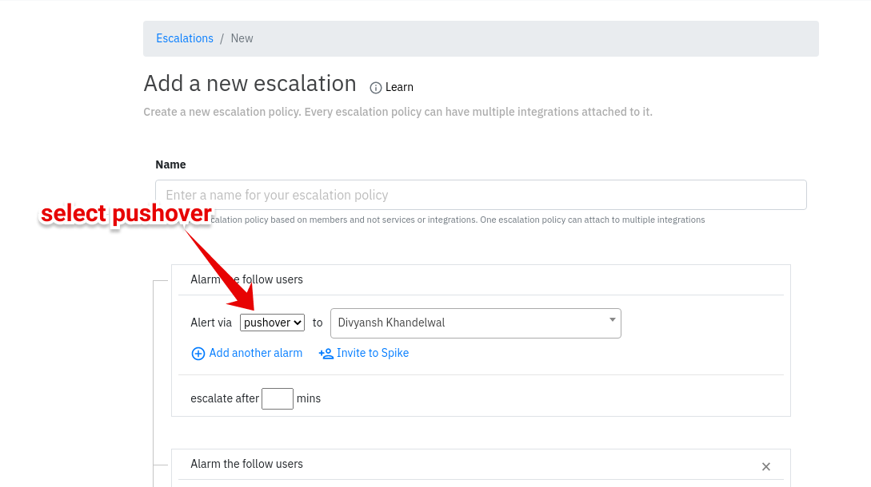
Task: Click the mins label after the escalate box
Action: pos(309,398)
